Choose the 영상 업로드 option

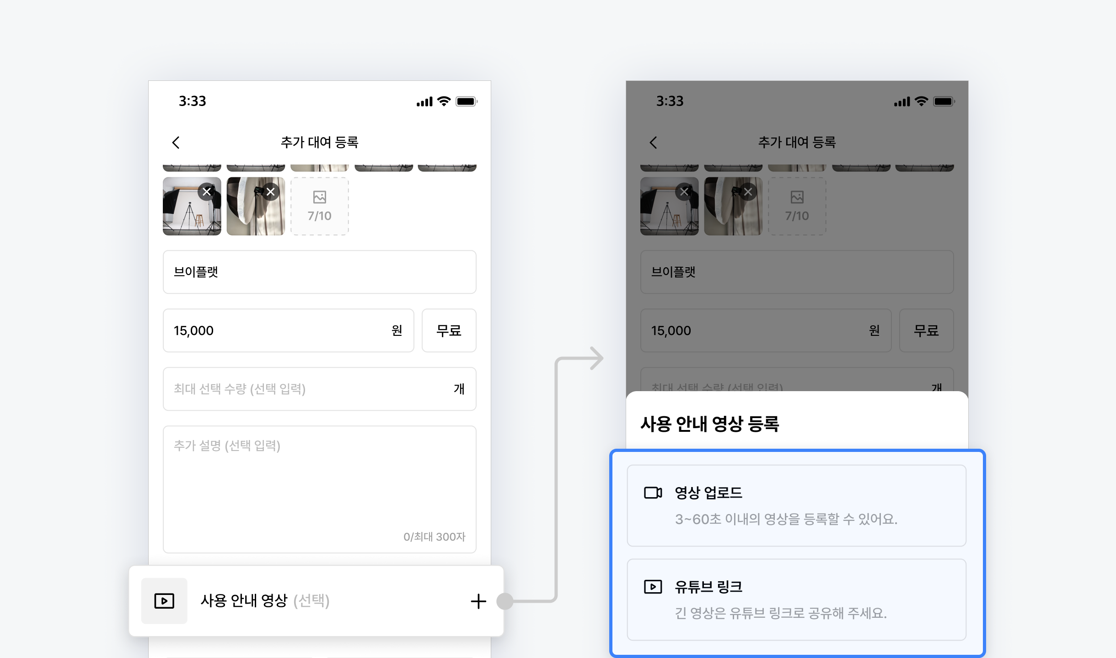(796, 505)
